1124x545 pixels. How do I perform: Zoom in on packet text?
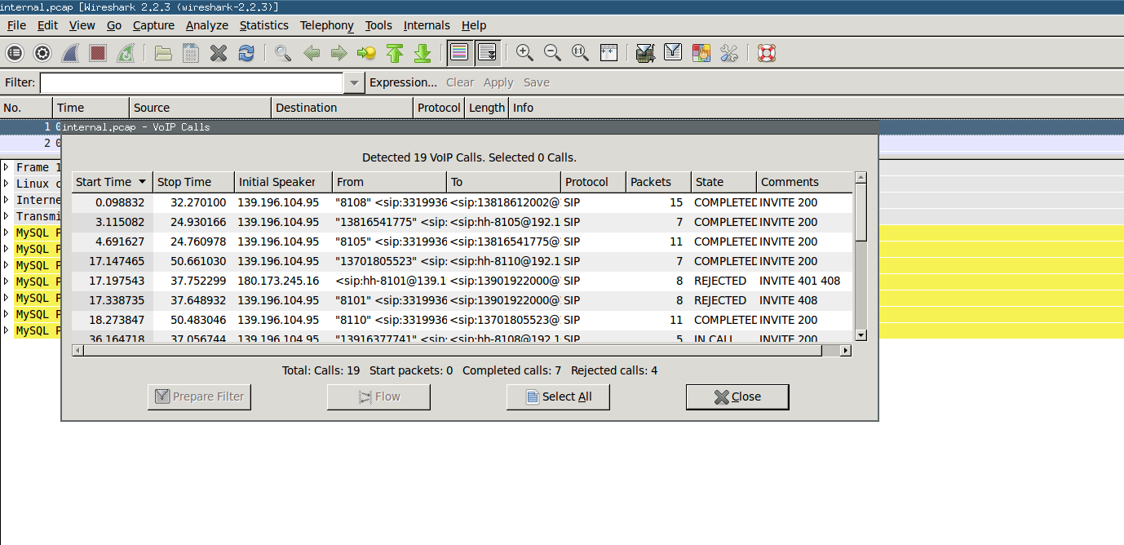[524, 54]
